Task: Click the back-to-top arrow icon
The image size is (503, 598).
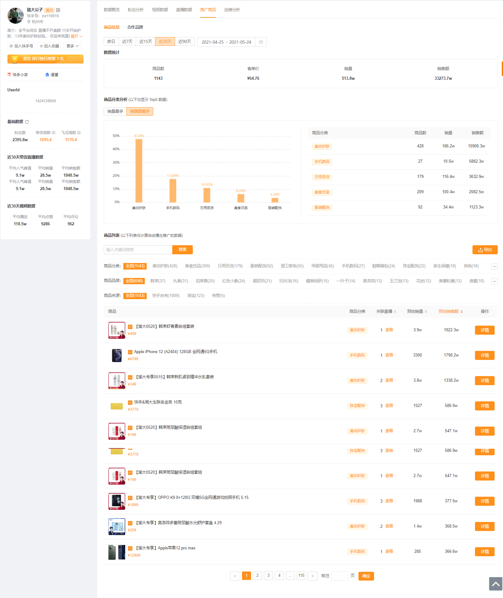Action: coord(496,584)
